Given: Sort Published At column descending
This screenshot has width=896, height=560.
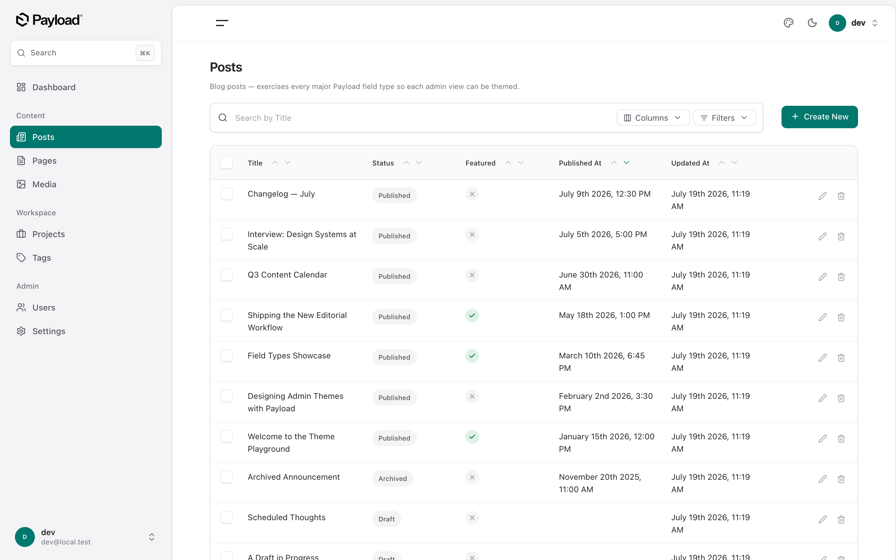Looking at the screenshot, I should click(x=627, y=163).
